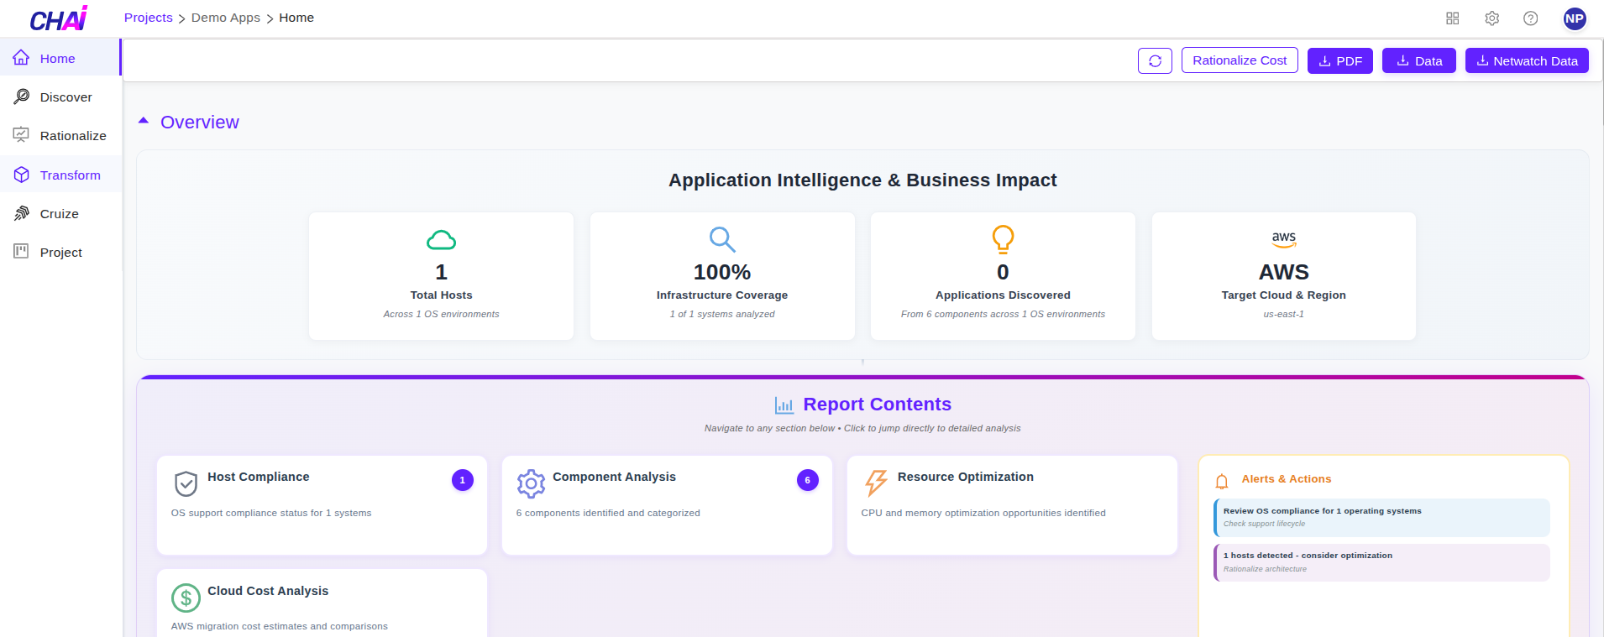Click the CHAI logo
Image resolution: width=1604 pixels, height=637 pixels.
click(x=58, y=18)
